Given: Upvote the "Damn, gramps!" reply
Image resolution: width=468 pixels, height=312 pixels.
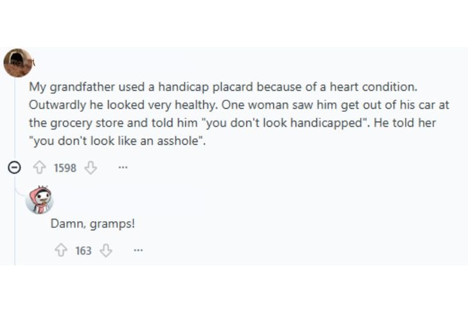Looking at the screenshot, I should (x=62, y=250).
